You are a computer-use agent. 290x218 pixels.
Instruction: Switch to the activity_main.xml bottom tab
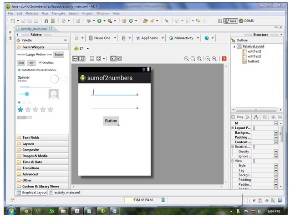click(x=65, y=193)
